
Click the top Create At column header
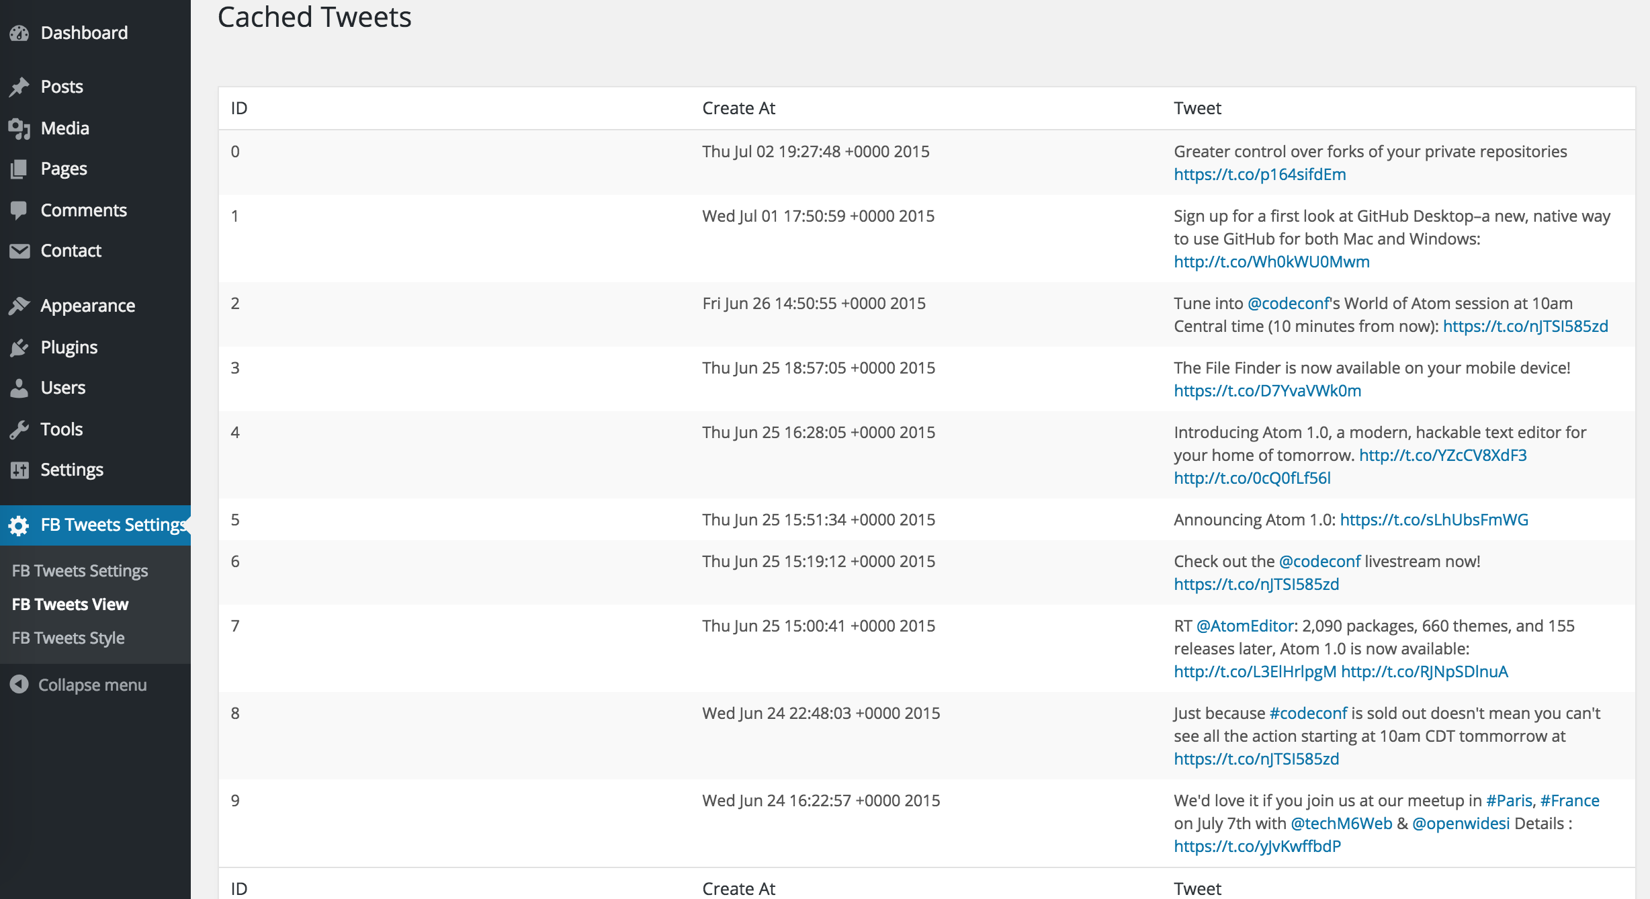coord(739,108)
